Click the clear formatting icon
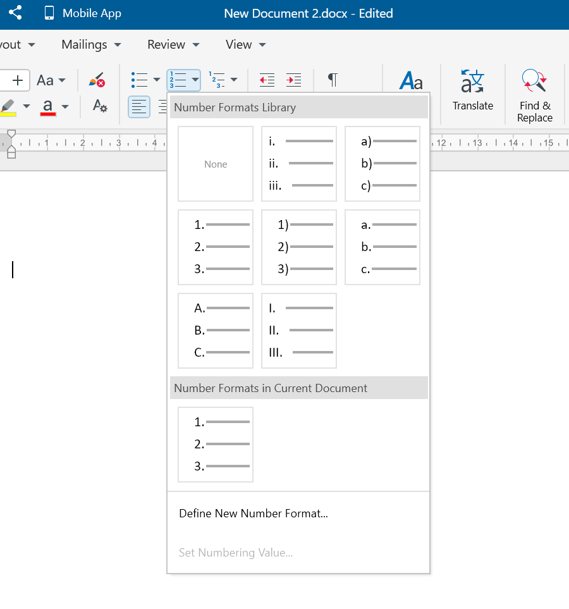Viewport: 569px width, 609px height. point(97,80)
